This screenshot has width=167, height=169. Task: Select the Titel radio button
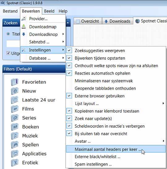coord(8,34)
